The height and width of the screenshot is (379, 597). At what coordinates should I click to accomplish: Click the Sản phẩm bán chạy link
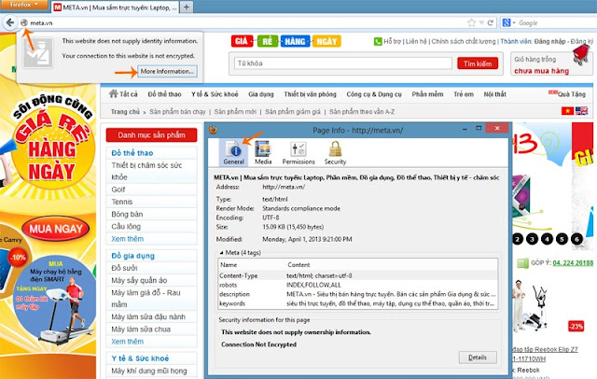pos(177,112)
